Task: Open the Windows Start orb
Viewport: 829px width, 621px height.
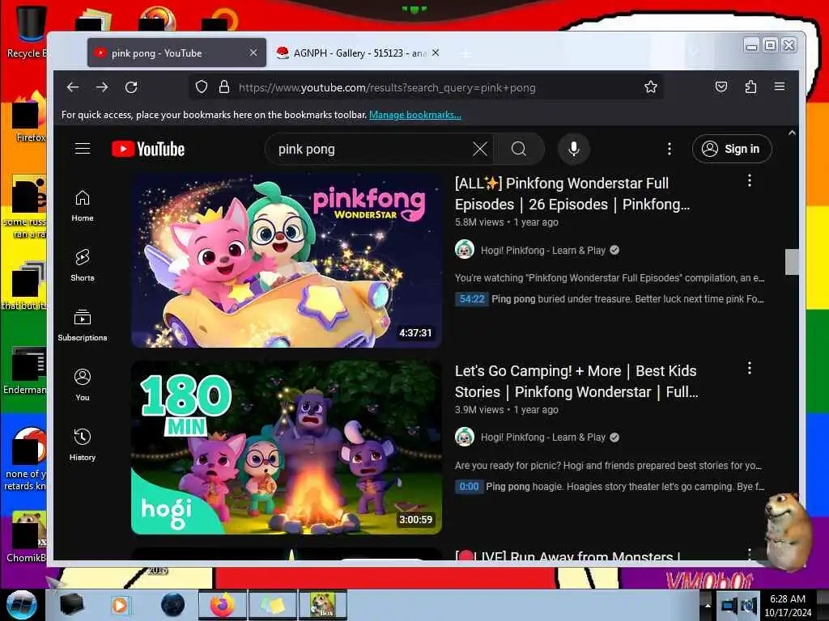Action: [22, 605]
